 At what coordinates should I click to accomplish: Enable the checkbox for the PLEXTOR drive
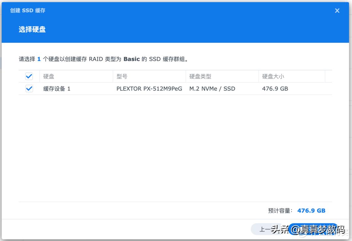pos(29,88)
